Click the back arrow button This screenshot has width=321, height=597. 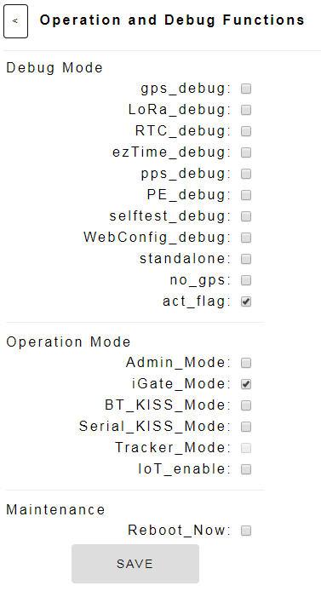15,21
